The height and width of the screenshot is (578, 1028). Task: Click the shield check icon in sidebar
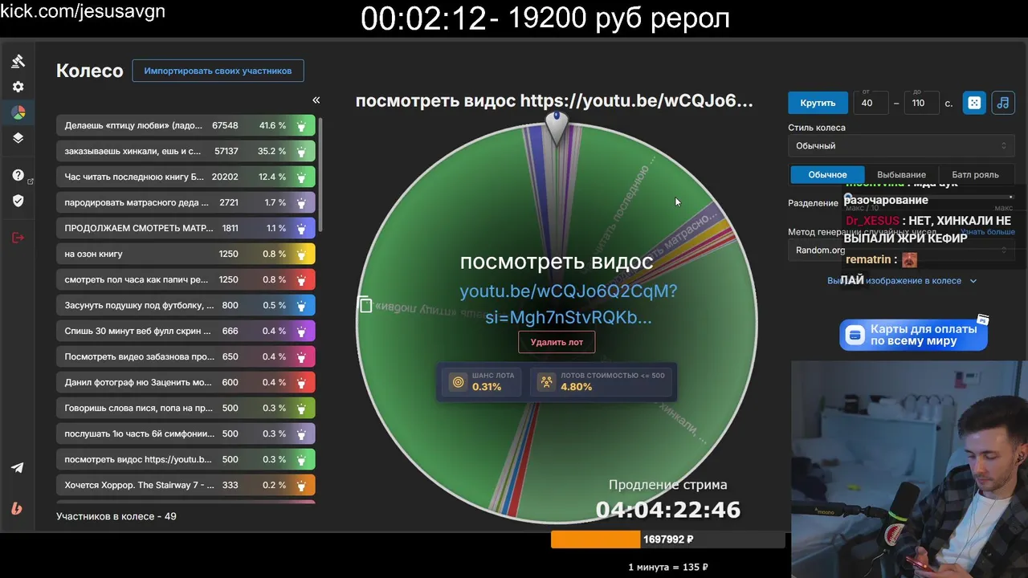point(18,201)
